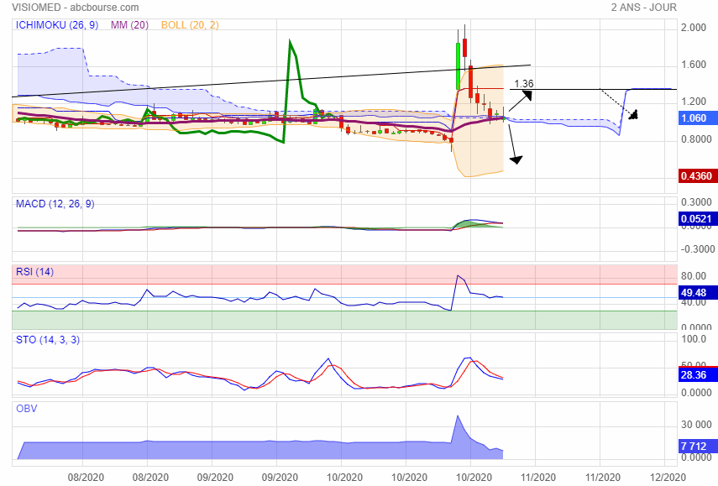Image resolution: width=718 pixels, height=486 pixels.
Task: Click the 2 ANS - JOUR label
Action: pos(643,8)
